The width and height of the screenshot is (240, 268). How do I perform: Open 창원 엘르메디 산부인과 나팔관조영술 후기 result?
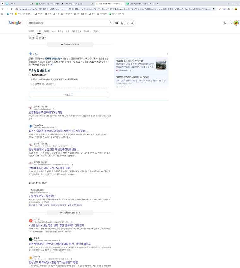pos(60,244)
